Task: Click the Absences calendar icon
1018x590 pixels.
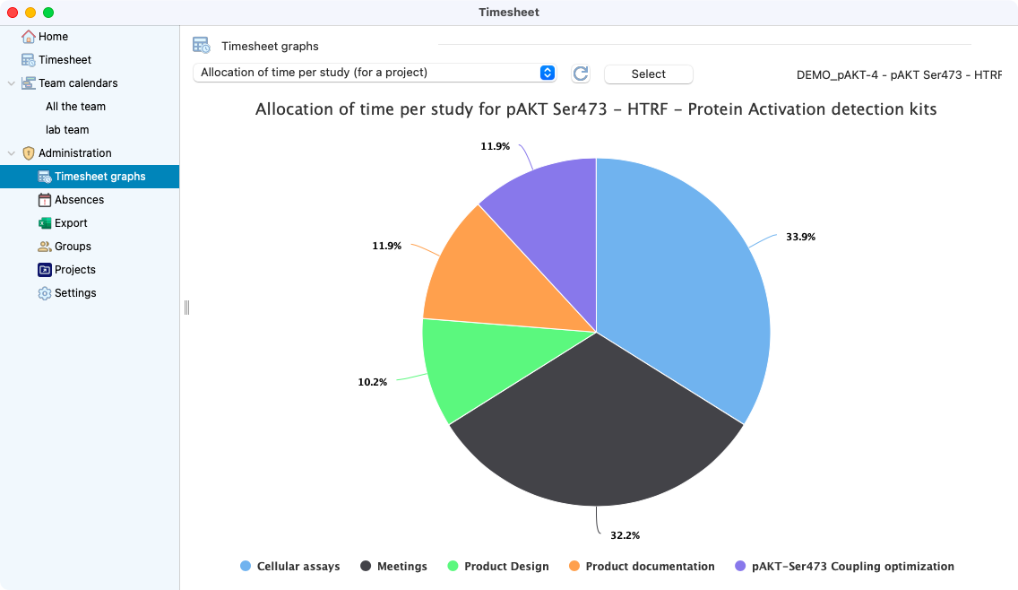Action: pos(44,200)
